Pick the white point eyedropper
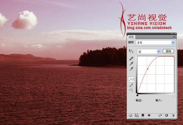 [131, 69]
